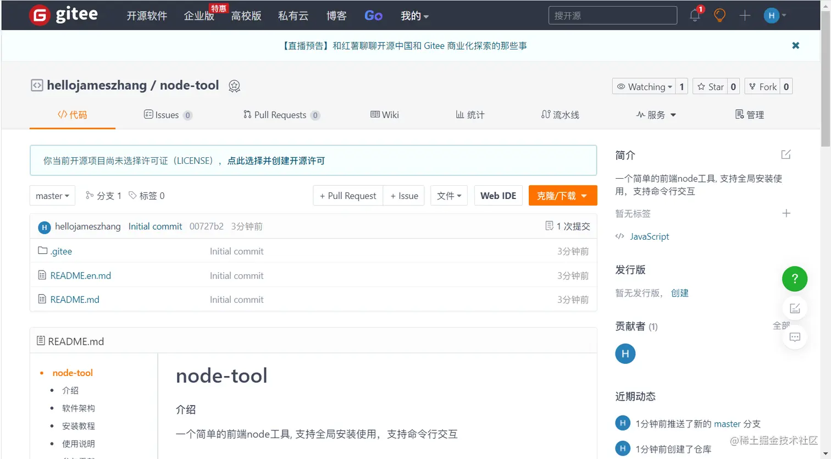Edit the 简介 description with pencil icon
831x459 pixels.
(x=786, y=154)
